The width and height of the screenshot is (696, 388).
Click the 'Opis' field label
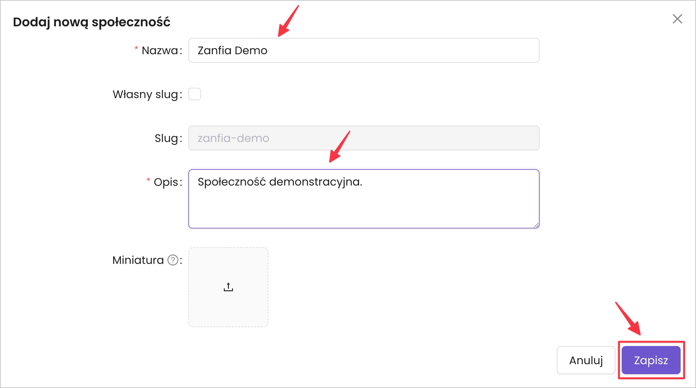(166, 182)
